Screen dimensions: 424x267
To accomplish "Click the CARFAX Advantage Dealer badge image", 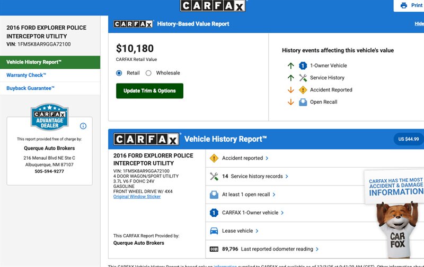I will [49, 117].
